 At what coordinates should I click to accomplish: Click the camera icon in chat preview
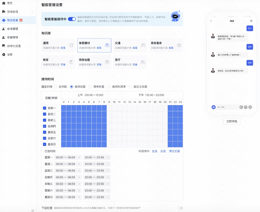click(213, 107)
